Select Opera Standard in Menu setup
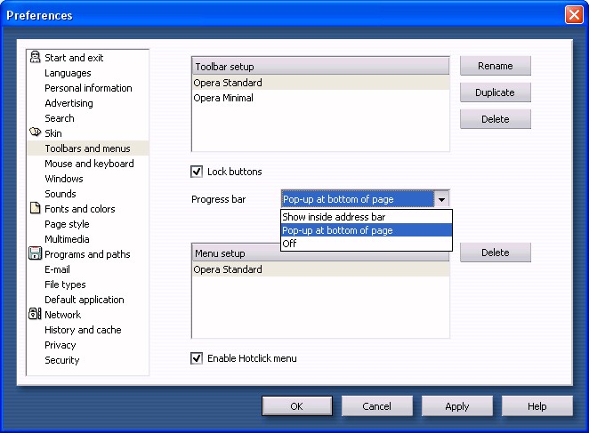Screen dimensions: 589x433 tap(321, 269)
